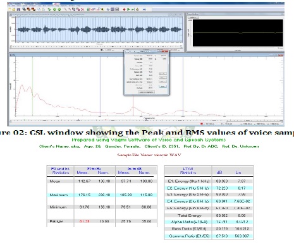Click the highlighted Close button in the statistics dialog

pos(162,87)
